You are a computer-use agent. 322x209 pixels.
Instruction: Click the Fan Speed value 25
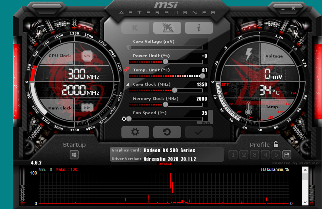(x=205, y=113)
